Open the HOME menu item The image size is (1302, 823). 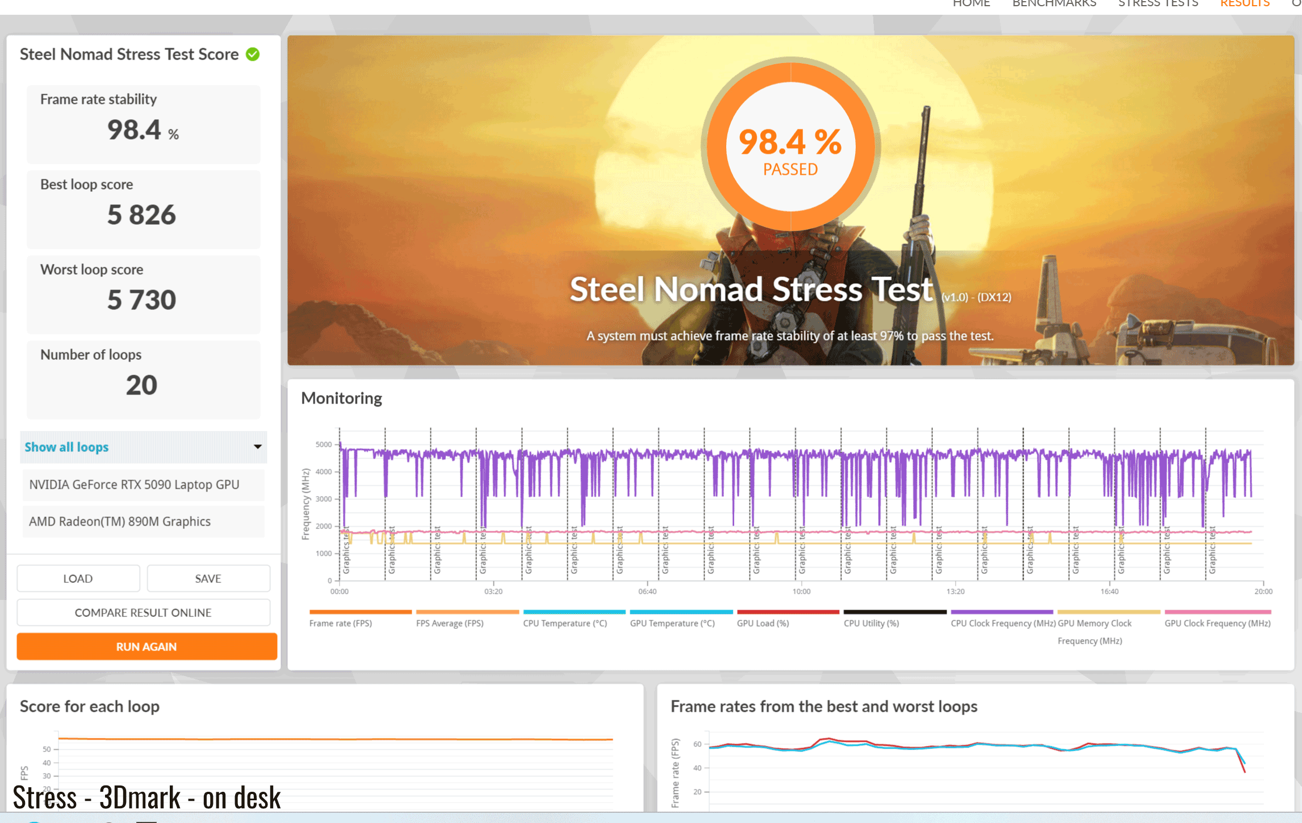coord(971,3)
